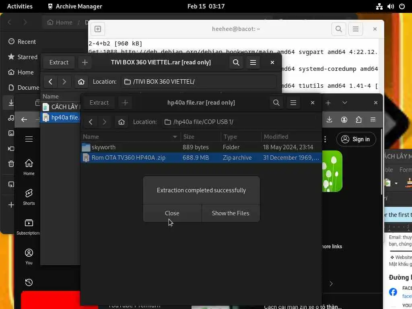Viewport: 412px width, 309px height.
Task: Add files button in hp40a file.rar window
Action: click(x=126, y=103)
